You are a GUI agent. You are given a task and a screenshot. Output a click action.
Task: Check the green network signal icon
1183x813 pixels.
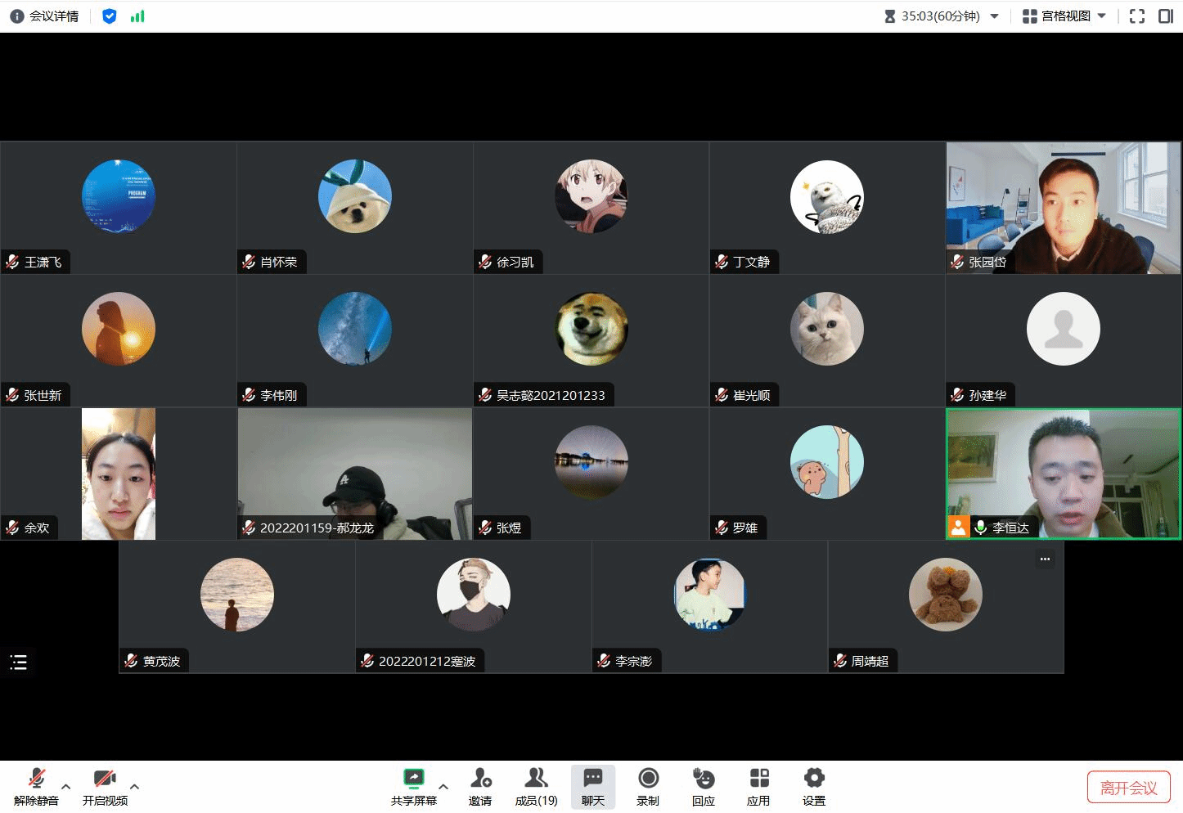[x=137, y=16]
